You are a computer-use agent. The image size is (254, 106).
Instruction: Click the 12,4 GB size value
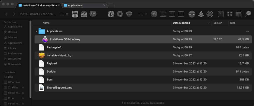coord(244,55)
